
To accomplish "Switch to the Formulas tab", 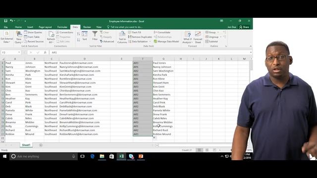I will [62, 27].
